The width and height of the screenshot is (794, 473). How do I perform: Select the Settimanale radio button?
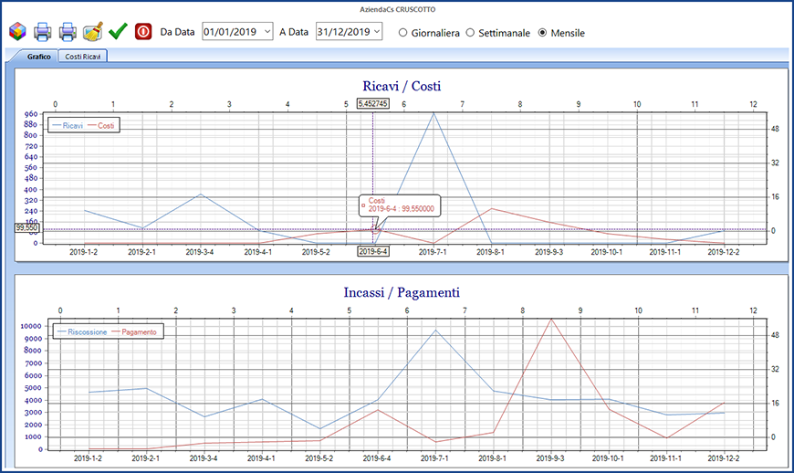tap(471, 33)
